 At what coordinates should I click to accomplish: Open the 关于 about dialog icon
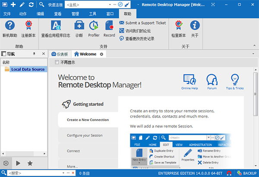coord(195,29)
